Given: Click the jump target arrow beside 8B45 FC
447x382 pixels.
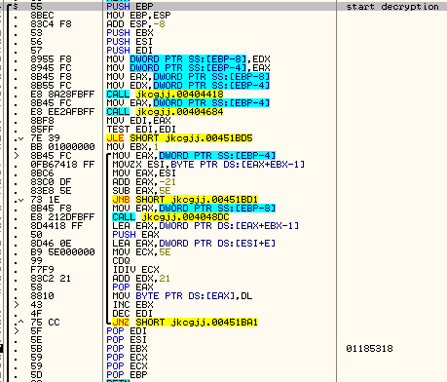Looking at the screenshot, I should (17, 156).
